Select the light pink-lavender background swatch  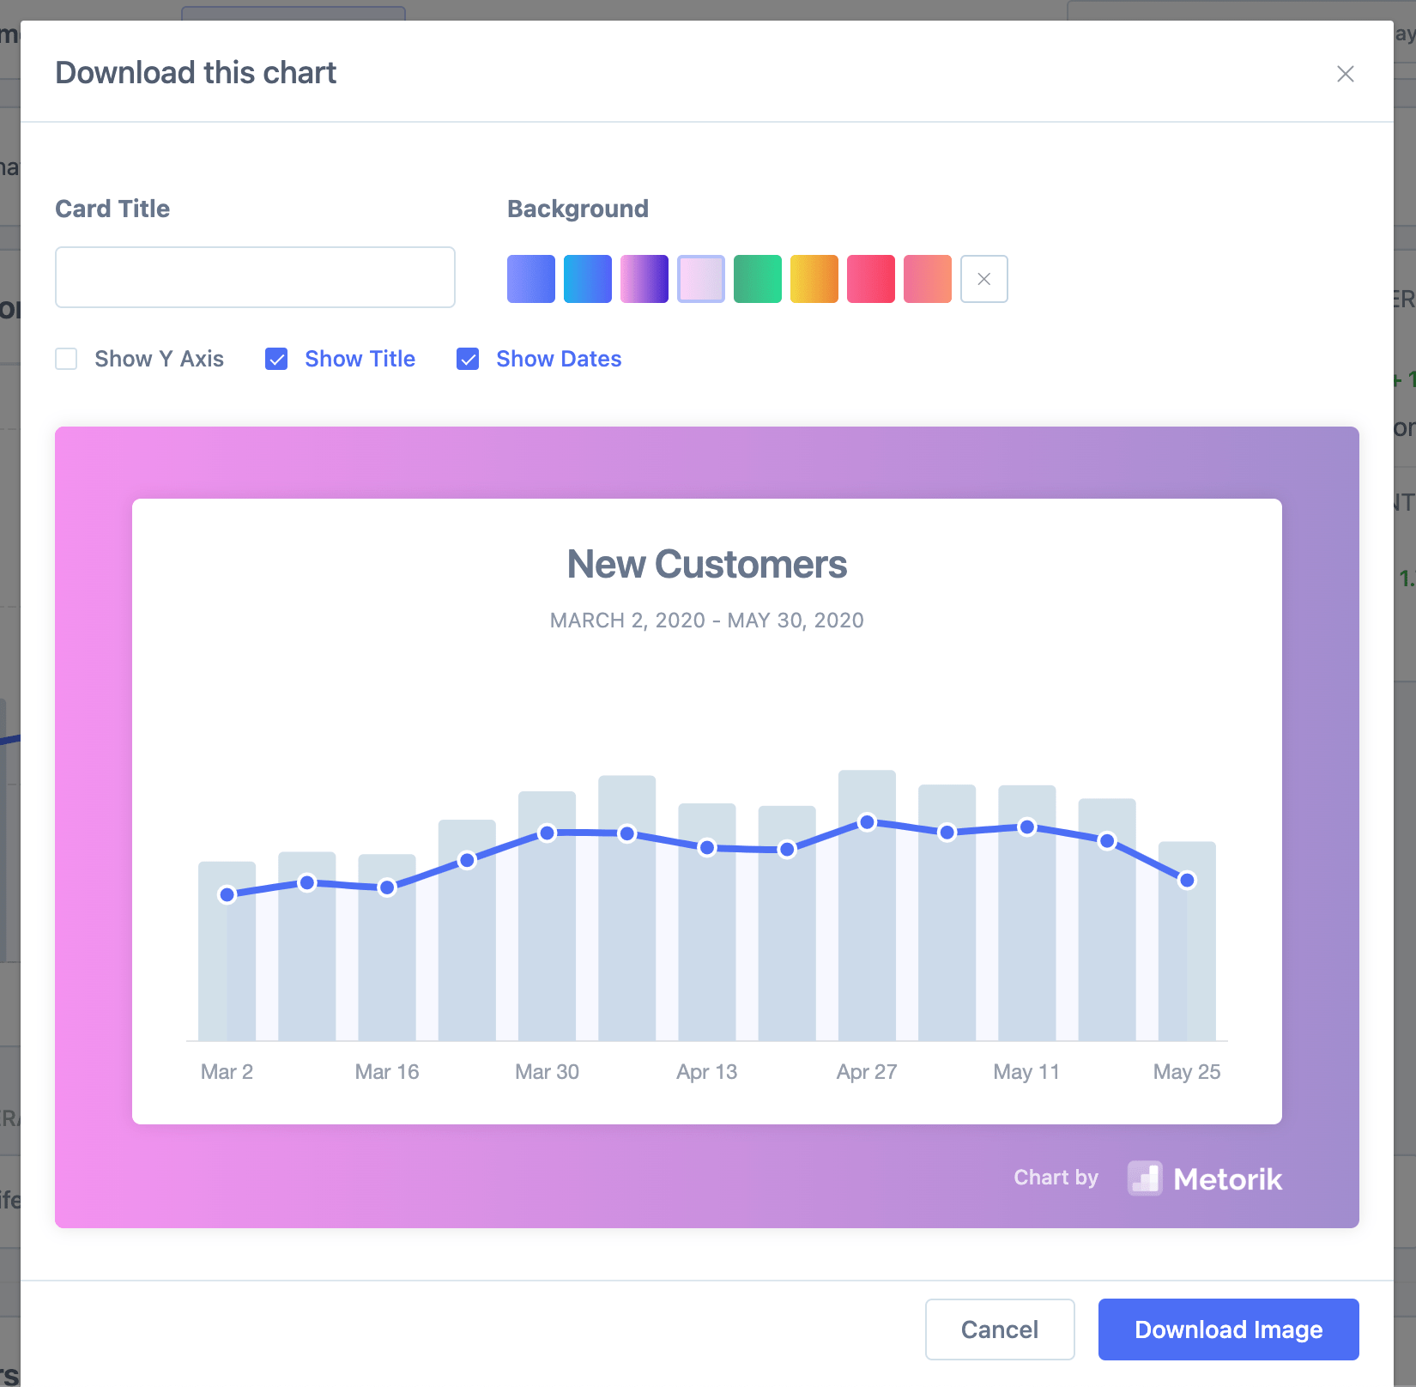point(700,279)
